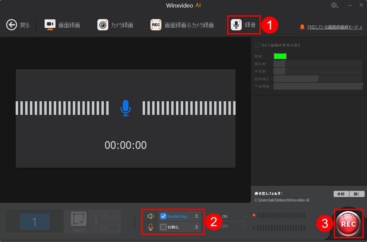Open the Realtek Digi... device dropdown
367x242 pixels.
(x=197, y=216)
